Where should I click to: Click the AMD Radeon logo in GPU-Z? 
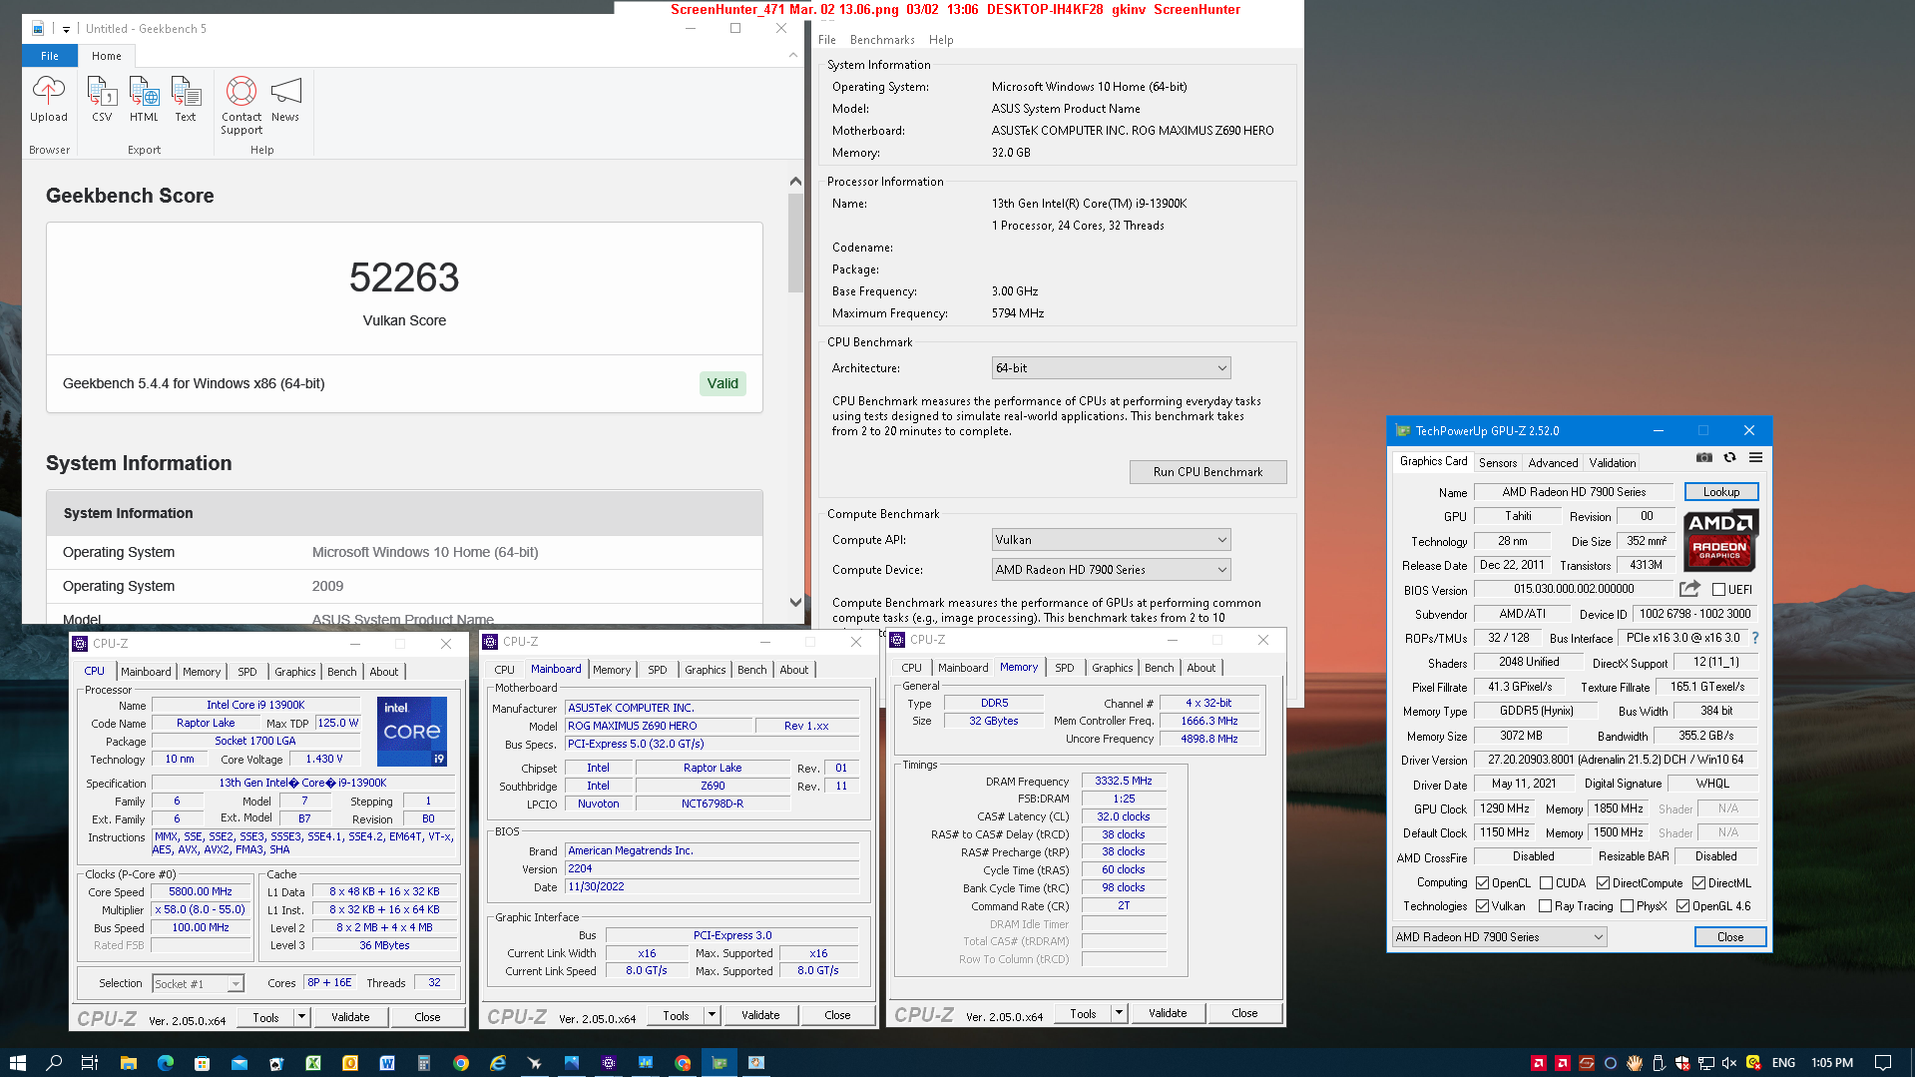tap(1720, 540)
